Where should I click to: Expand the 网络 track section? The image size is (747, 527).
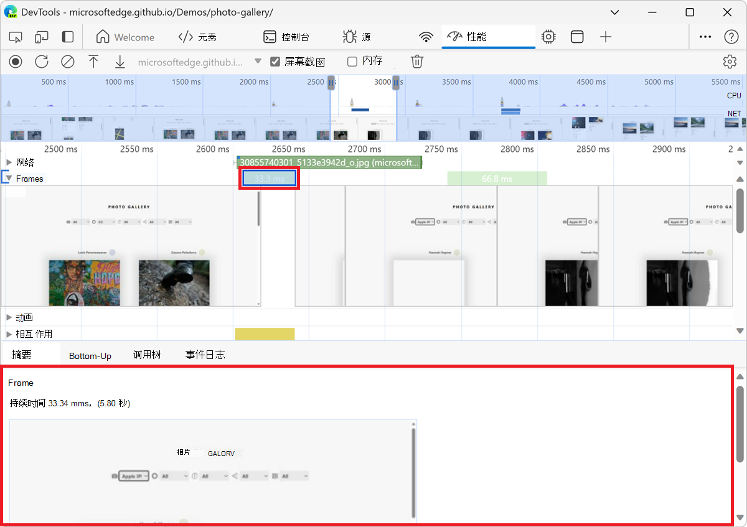coord(9,162)
